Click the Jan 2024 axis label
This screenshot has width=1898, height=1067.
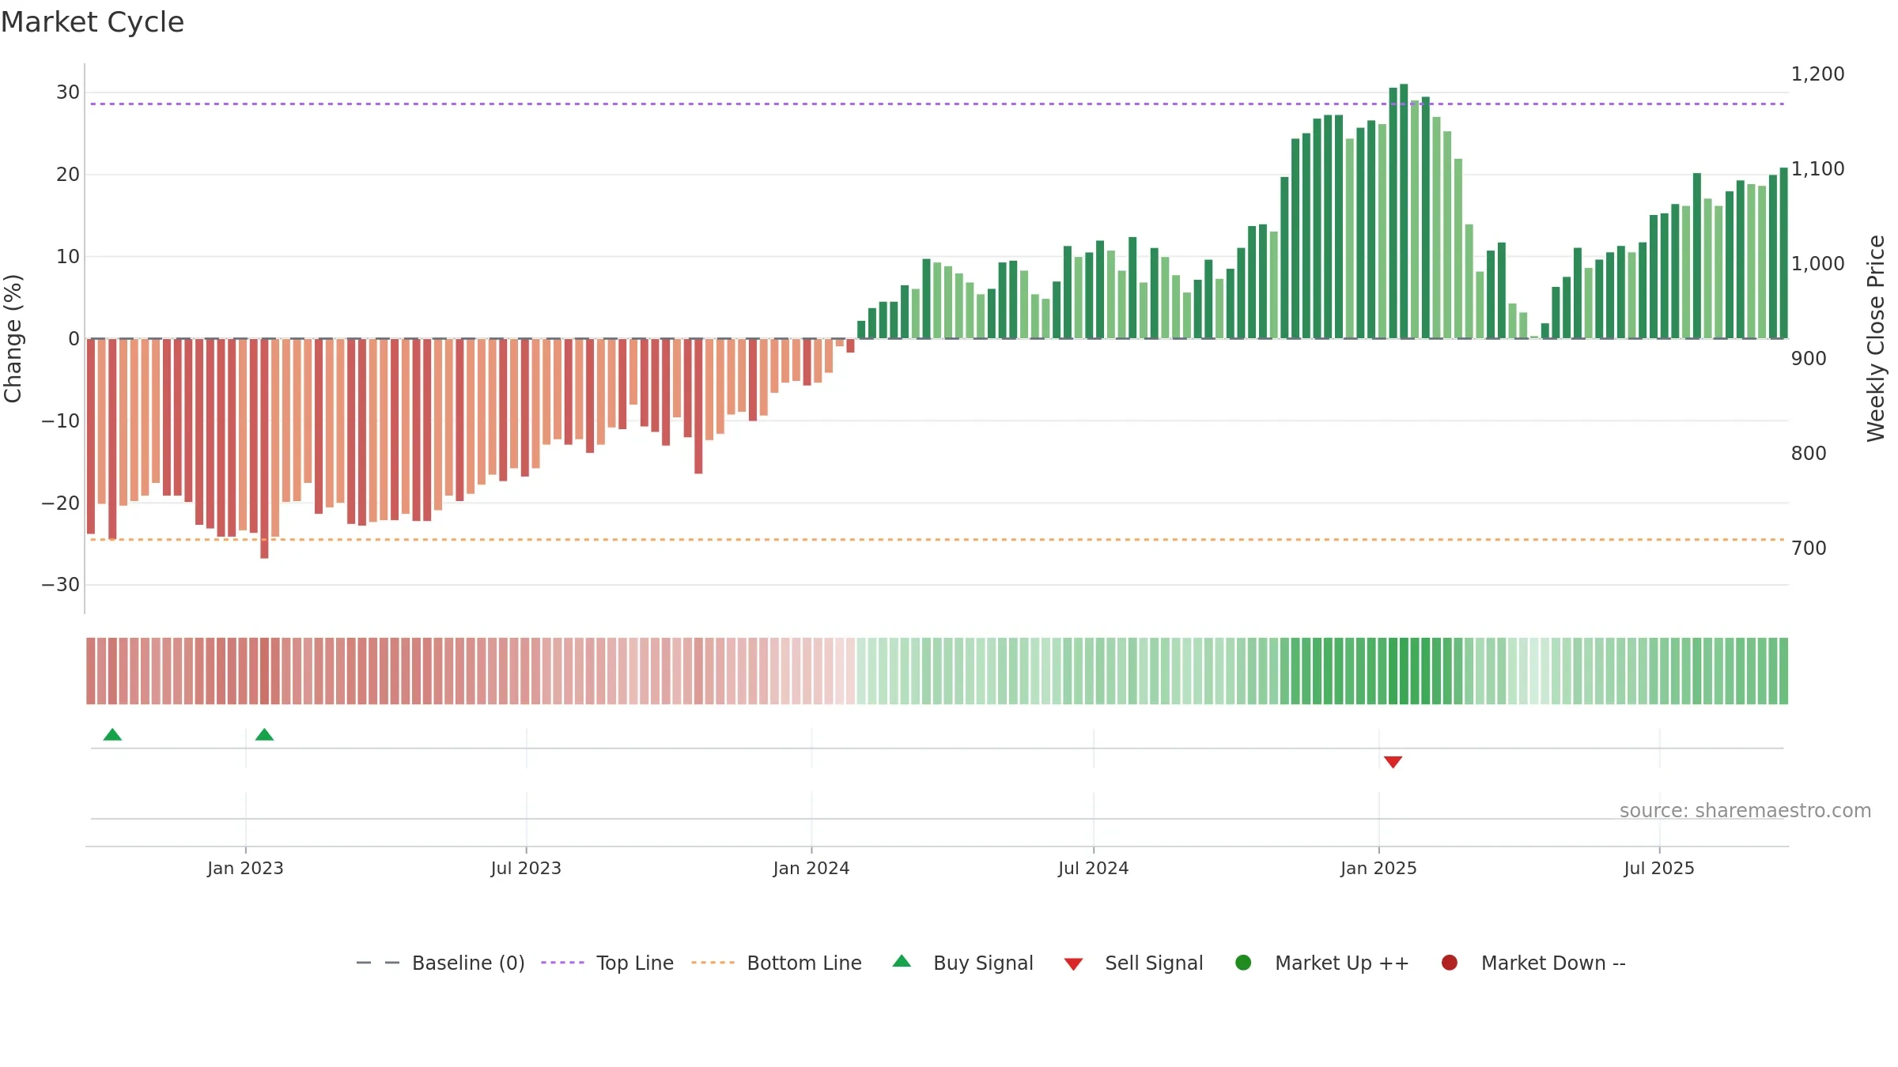(x=811, y=869)
